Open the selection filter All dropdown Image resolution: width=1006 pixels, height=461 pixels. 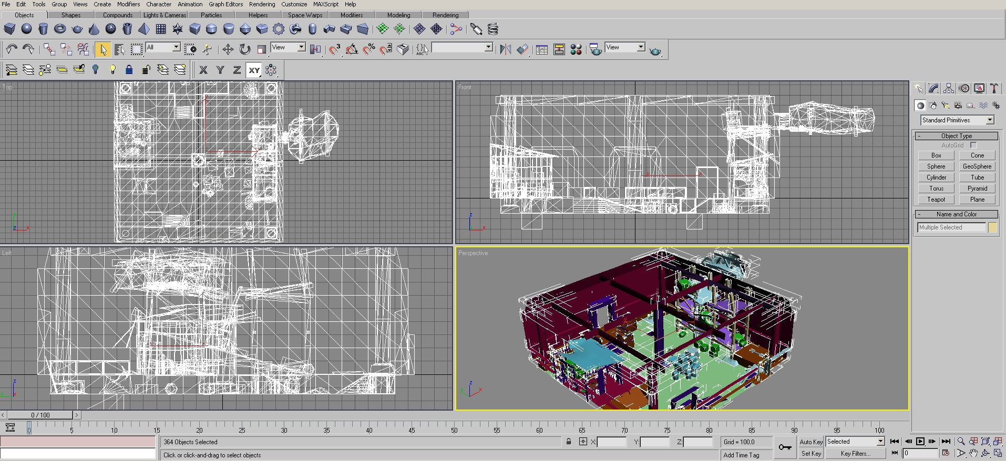[176, 47]
